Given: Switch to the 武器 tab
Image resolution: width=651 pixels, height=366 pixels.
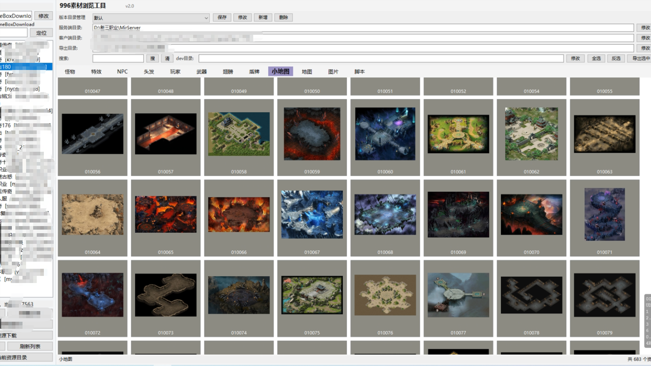Looking at the screenshot, I should (x=201, y=72).
